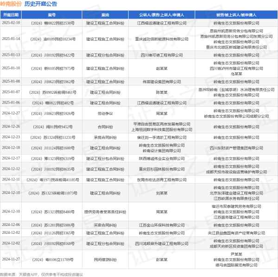The height and width of the screenshot is (277, 278).
Task: Click case number 川0623民初5926号
Action: (53, 114)
